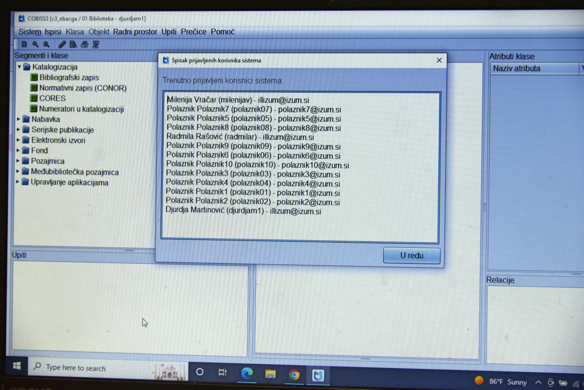
Task: Click the New object document icon in the toolbar
Action: [x=24, y=44]
